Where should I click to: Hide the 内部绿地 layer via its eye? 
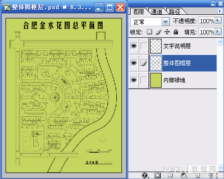[133, 80]
